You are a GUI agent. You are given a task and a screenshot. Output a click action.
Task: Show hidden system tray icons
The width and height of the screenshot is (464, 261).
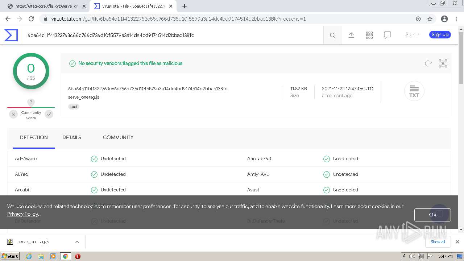pos(404,256)
